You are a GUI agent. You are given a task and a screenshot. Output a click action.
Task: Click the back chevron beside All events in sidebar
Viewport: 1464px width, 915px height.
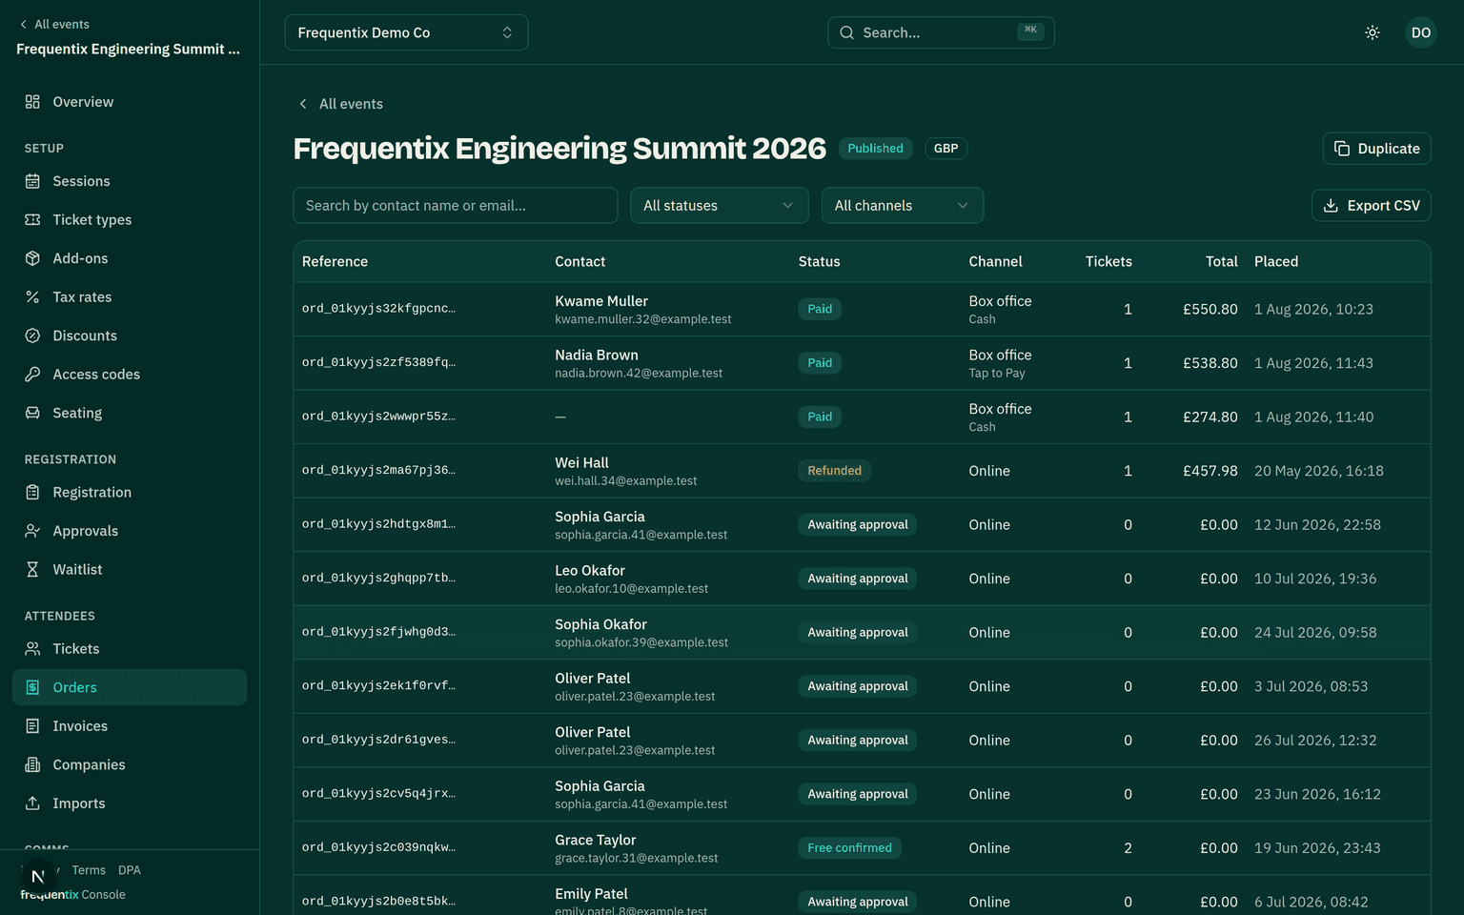pyautogui.click(x=23, y=25)
